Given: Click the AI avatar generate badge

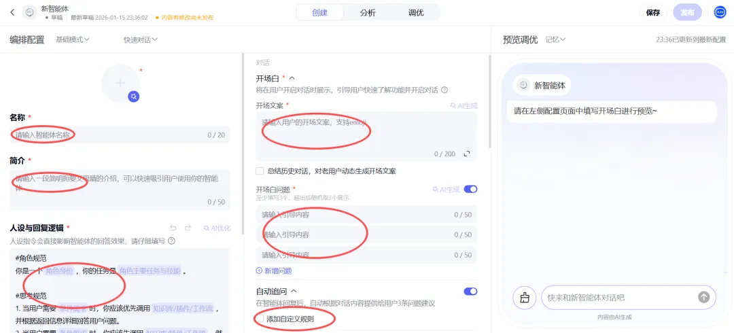Looking at the screenshot, I should click(x=134, y=97).
